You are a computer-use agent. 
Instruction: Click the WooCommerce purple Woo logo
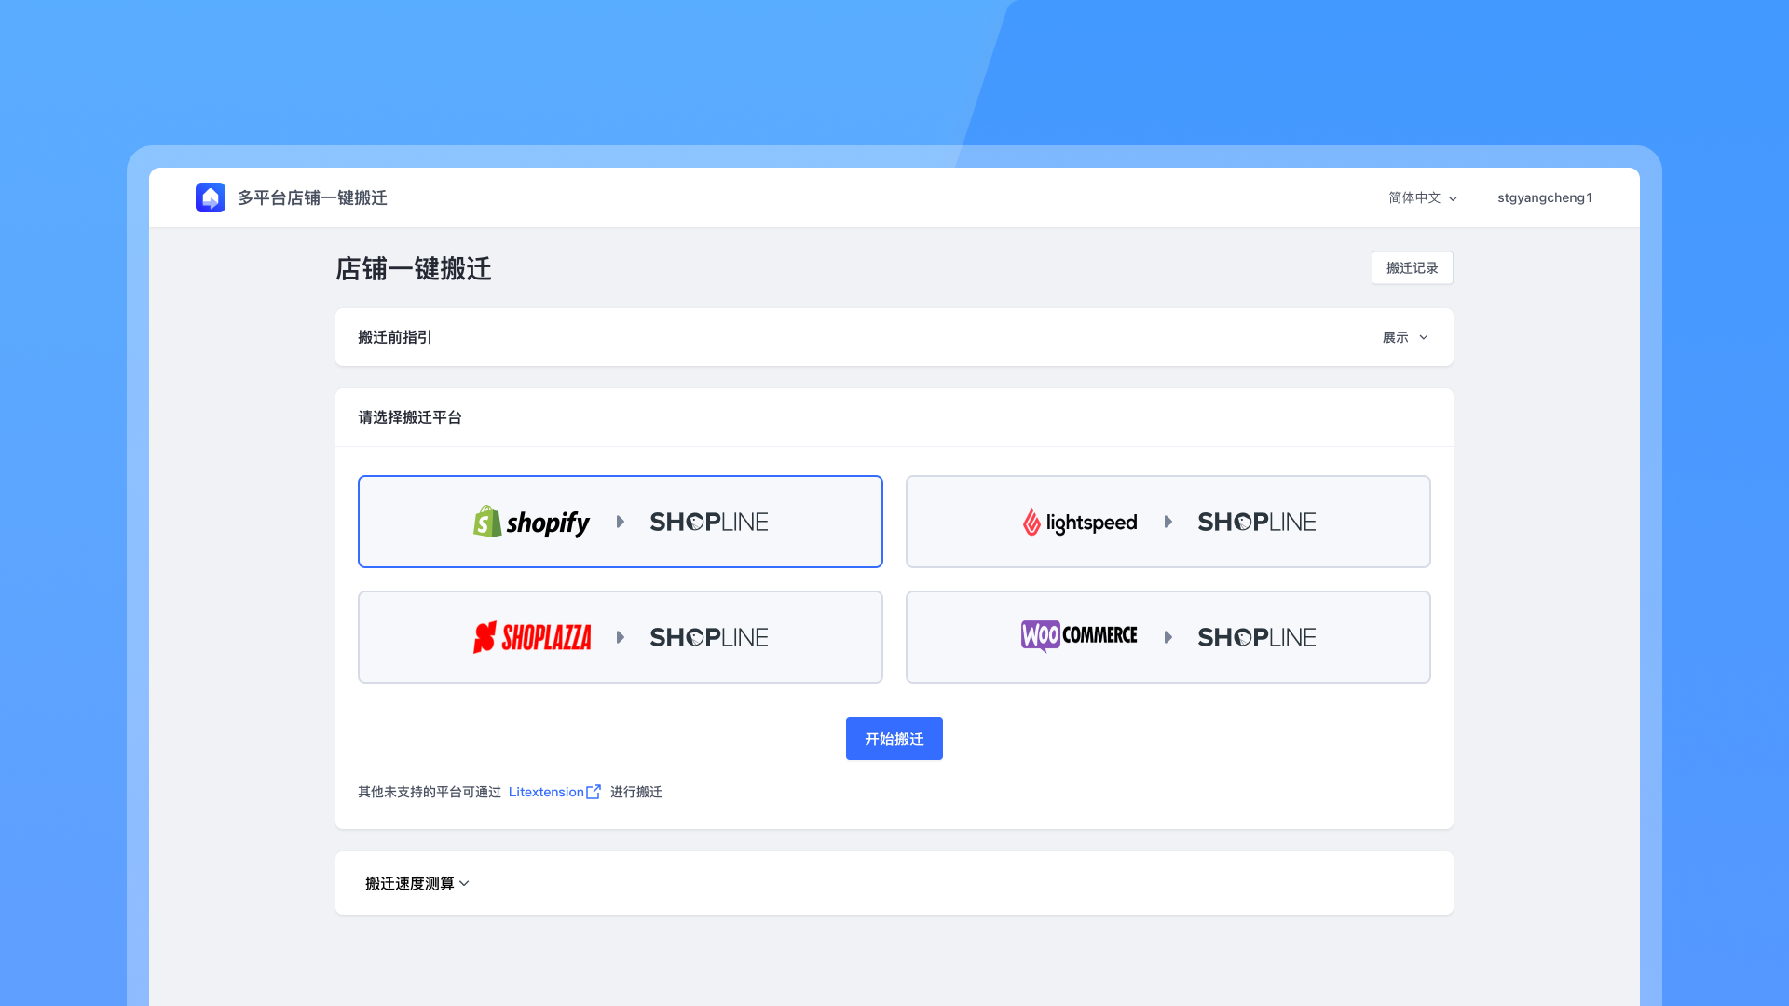coord(1040,636)
